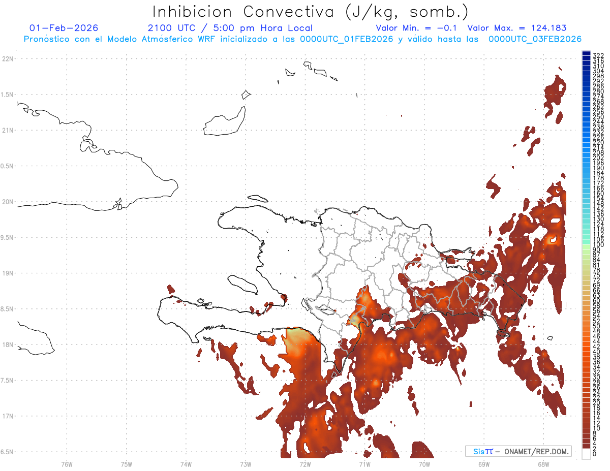
Task: Click the '20N' latitude label
Action: pos(8,202)
